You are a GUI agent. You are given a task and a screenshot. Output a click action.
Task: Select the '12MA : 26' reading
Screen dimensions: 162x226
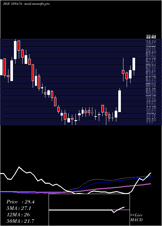click(18, 215)
